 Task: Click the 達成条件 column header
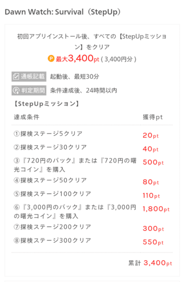(26, 117)
